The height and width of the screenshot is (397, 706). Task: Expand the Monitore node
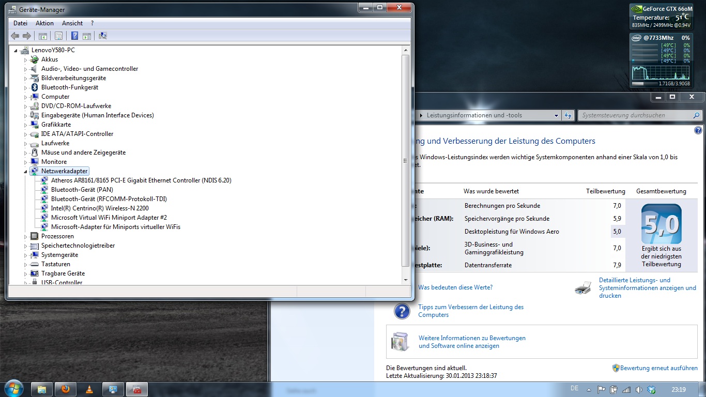pos(25,162)
